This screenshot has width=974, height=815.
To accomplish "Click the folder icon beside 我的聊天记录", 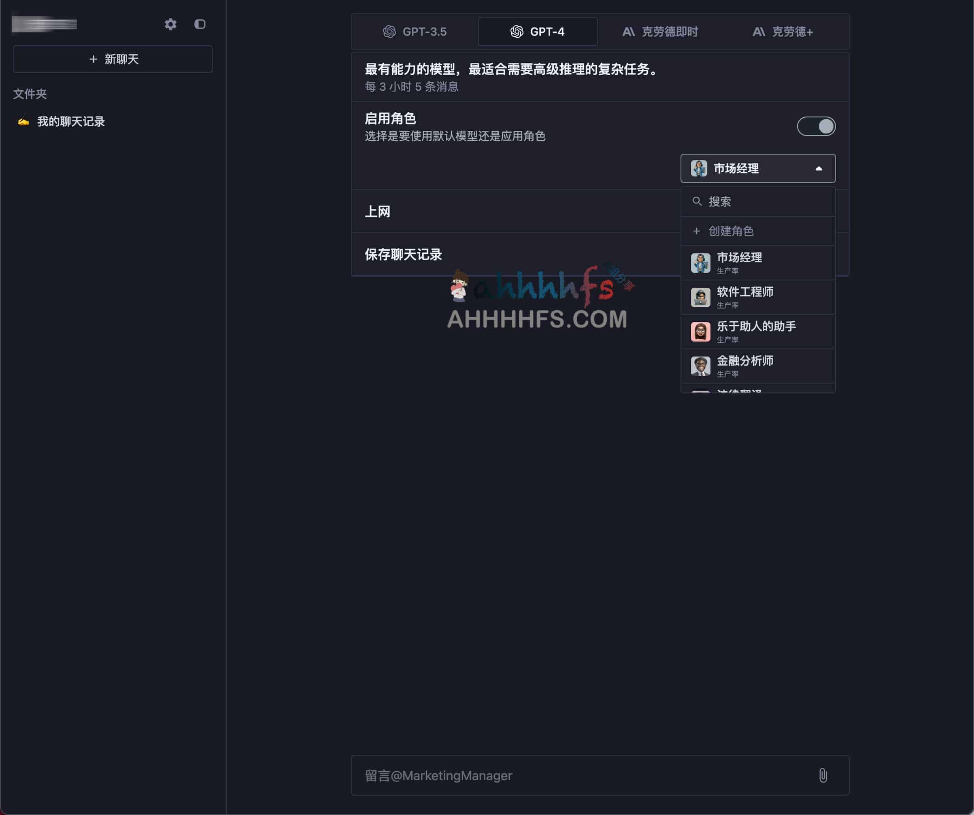I will 23,121.
